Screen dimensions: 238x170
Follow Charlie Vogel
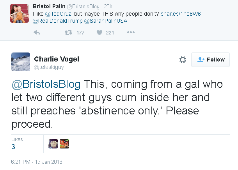(x=211, y=60)
